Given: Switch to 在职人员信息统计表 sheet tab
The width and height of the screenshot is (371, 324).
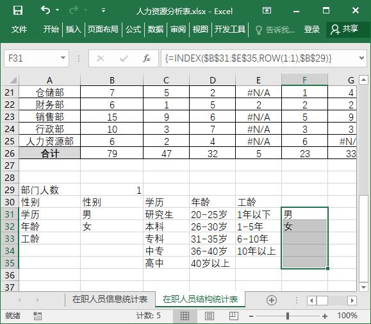Looking at the screenshot, I should click(110, 300).
